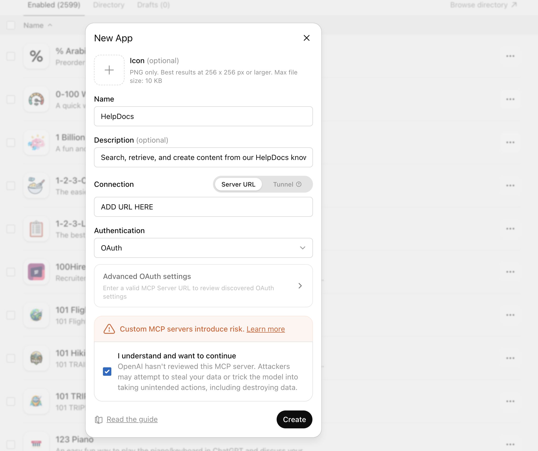Open more options for 1-2-3-C row

[510, 186]
